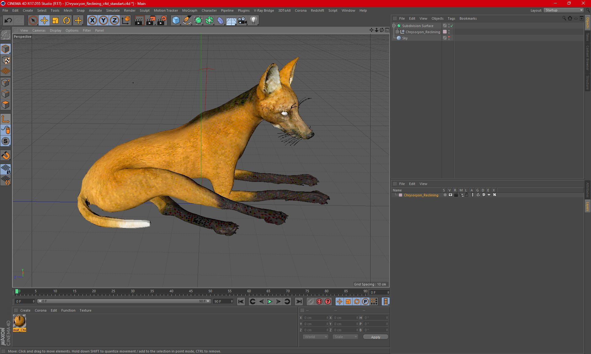This screenshot has height=354, width=591.
Task: Toggle Z axis lock
Action: 115,21
